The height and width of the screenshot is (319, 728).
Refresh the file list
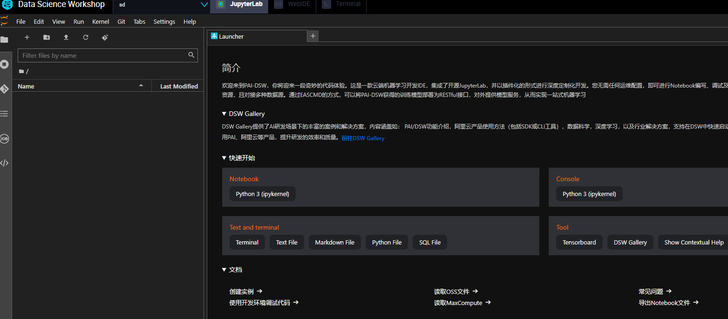(x=86, y=37)
